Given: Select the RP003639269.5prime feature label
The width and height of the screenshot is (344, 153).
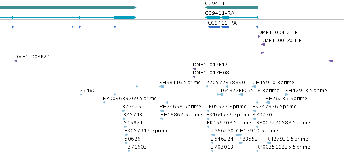Looking at the screenshot, I should coord(130,99).
